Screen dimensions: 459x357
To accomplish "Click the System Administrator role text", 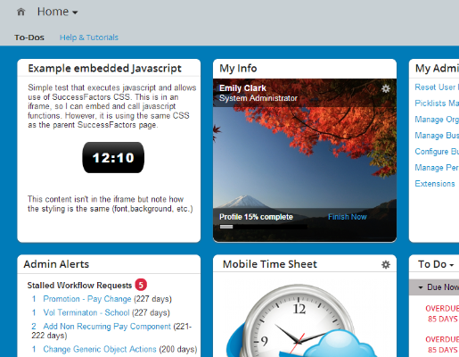I will 258,98.
